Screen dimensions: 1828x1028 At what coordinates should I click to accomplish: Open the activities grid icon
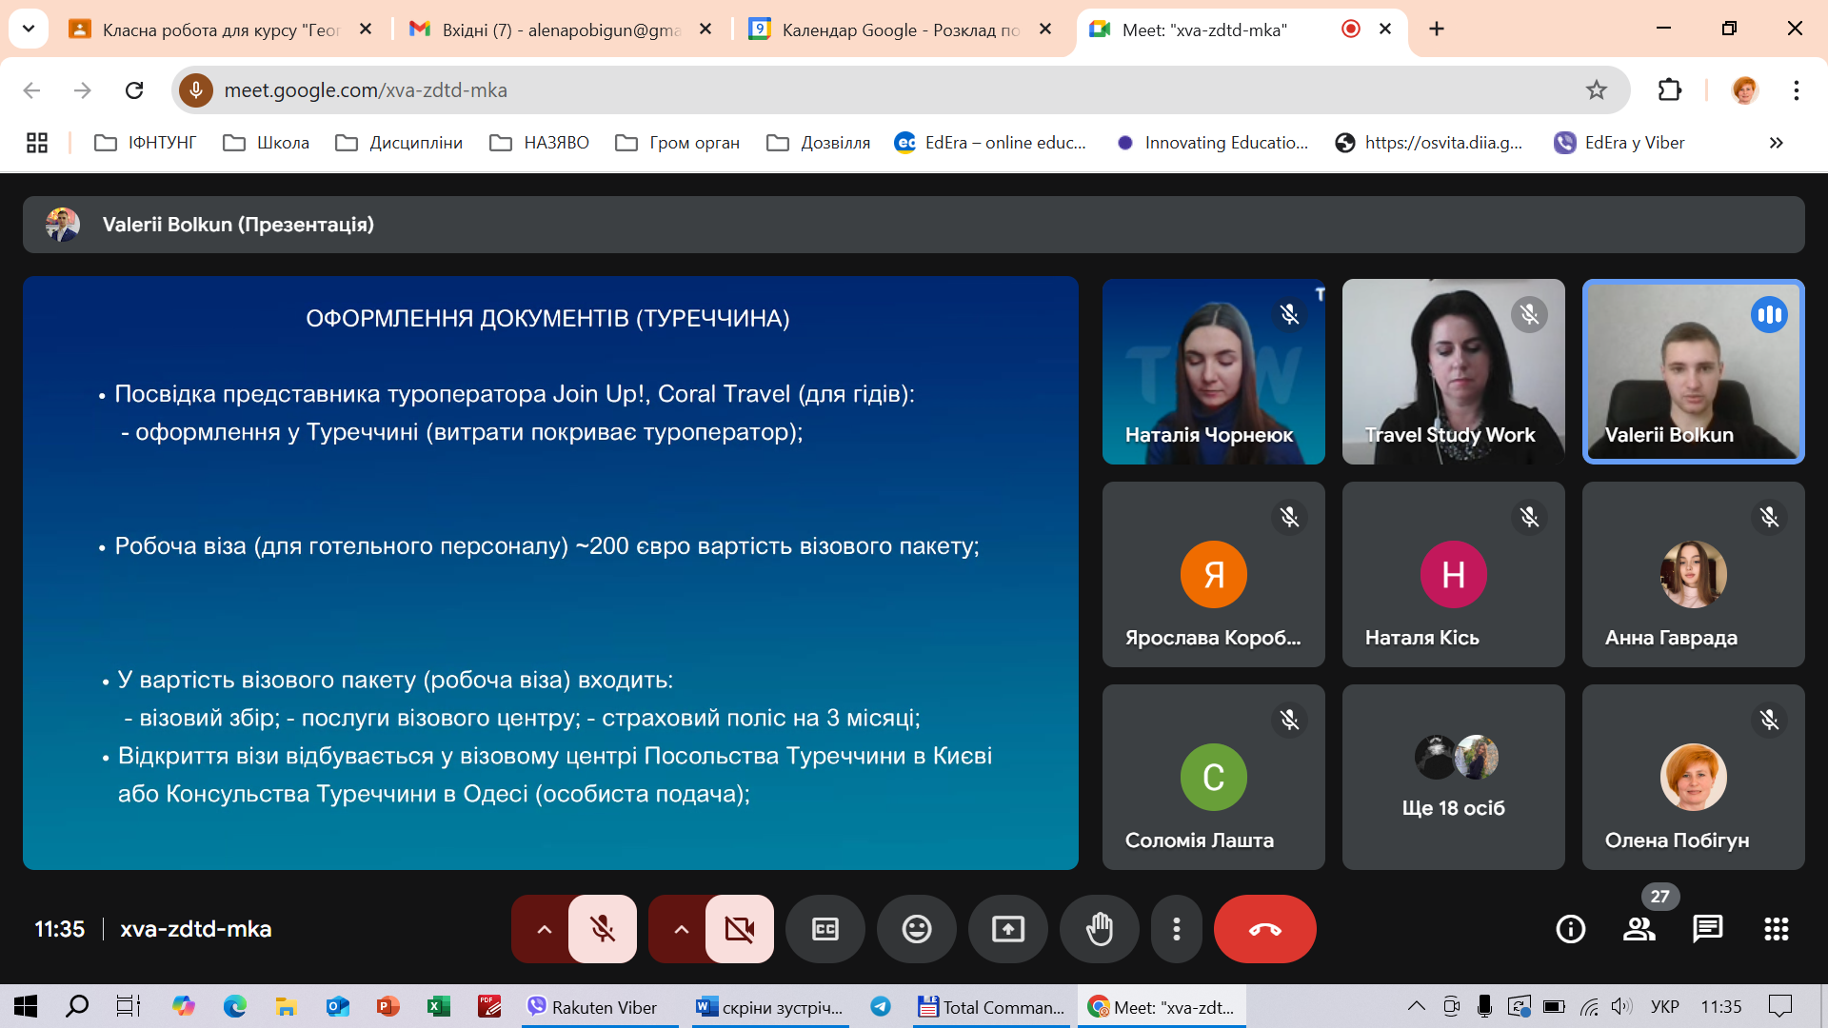point(1776,929)
